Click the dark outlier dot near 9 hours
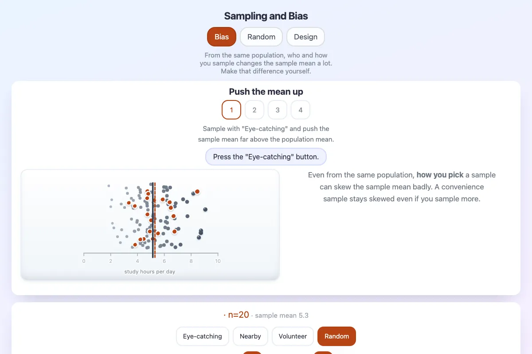532x354 pixels. pos(205,209)
